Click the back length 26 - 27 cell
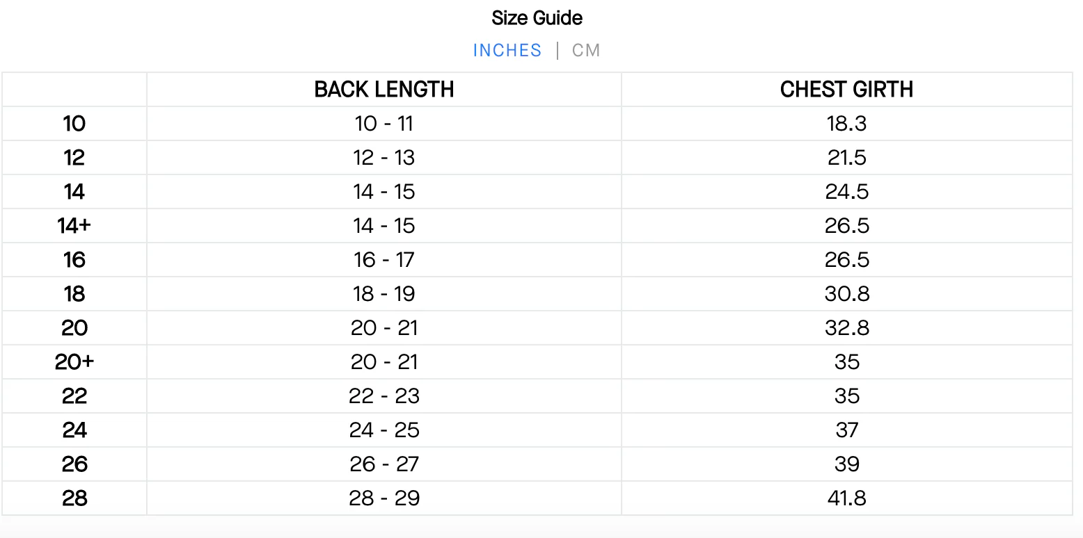This screenshot has height=538, width=1083. pyautogui.click(x=384, y=464)
